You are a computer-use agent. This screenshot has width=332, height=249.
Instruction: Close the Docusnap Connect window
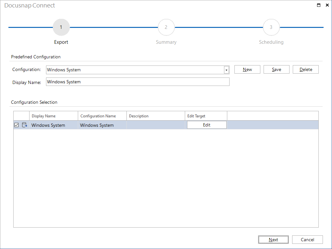click(327, 5)
